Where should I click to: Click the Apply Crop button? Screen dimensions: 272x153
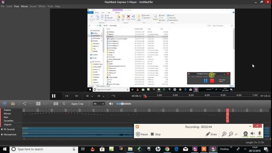77,104
